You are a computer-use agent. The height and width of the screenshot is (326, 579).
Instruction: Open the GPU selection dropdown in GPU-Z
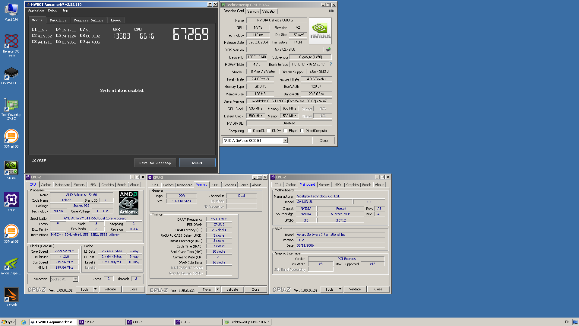285,141
